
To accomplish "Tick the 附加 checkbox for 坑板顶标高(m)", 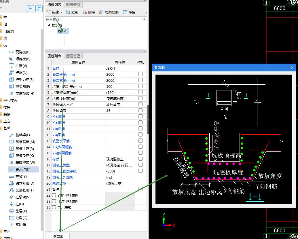I will (x=141, y=98).
